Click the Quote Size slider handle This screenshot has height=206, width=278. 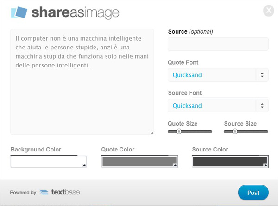point(179,132)
